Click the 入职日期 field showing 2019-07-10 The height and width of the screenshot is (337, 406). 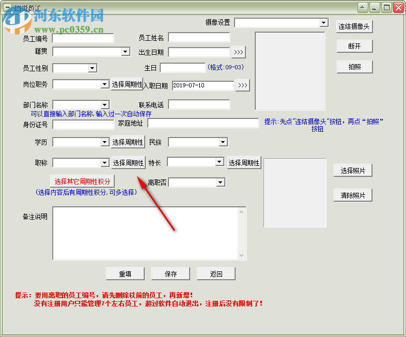pyautogui.click(x=203, y=85)
